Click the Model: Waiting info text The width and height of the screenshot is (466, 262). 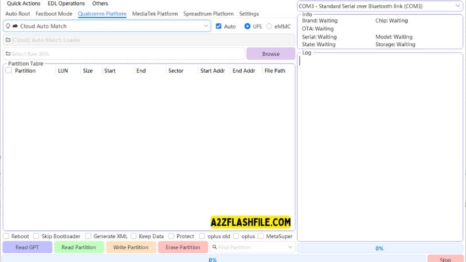pyautogui.click(x=394, y=37)
